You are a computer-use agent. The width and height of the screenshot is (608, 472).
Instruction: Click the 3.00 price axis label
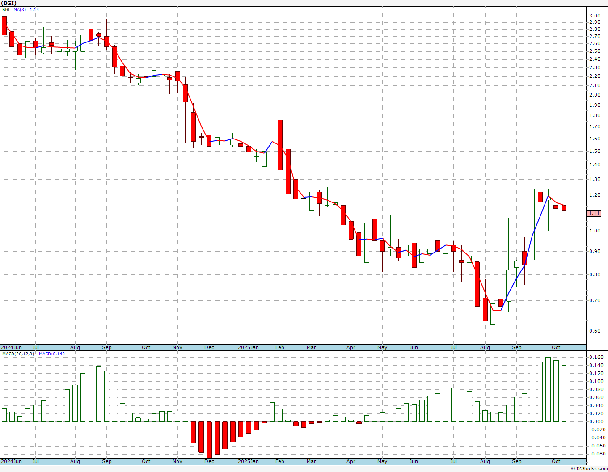click(x=595, y=16)
